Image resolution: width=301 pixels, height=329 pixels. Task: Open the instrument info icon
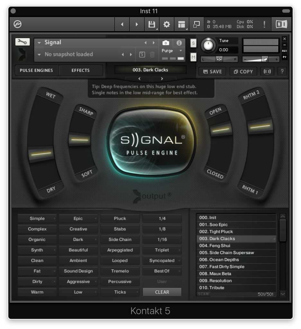179,43
